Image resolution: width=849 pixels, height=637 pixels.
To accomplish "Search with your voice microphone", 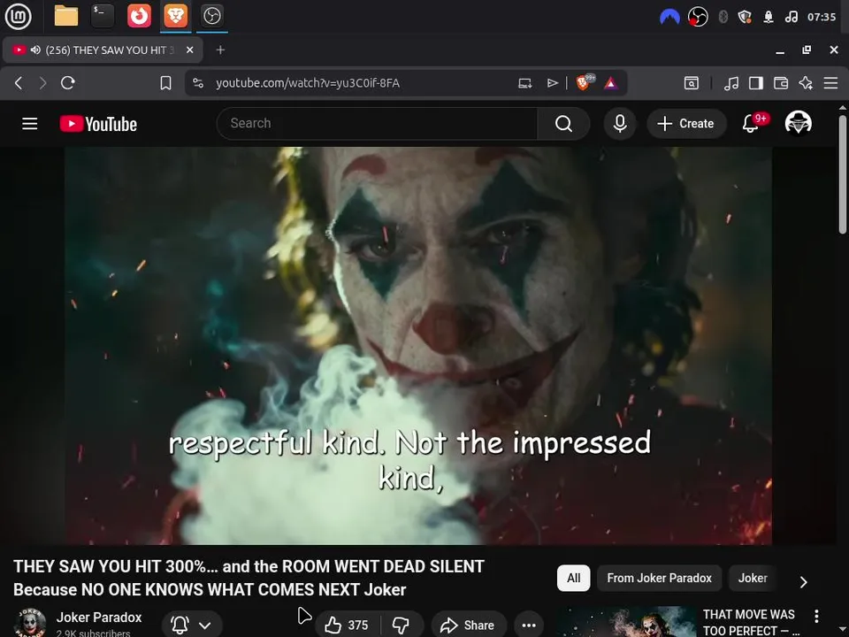I will click(x=620, y=124).
